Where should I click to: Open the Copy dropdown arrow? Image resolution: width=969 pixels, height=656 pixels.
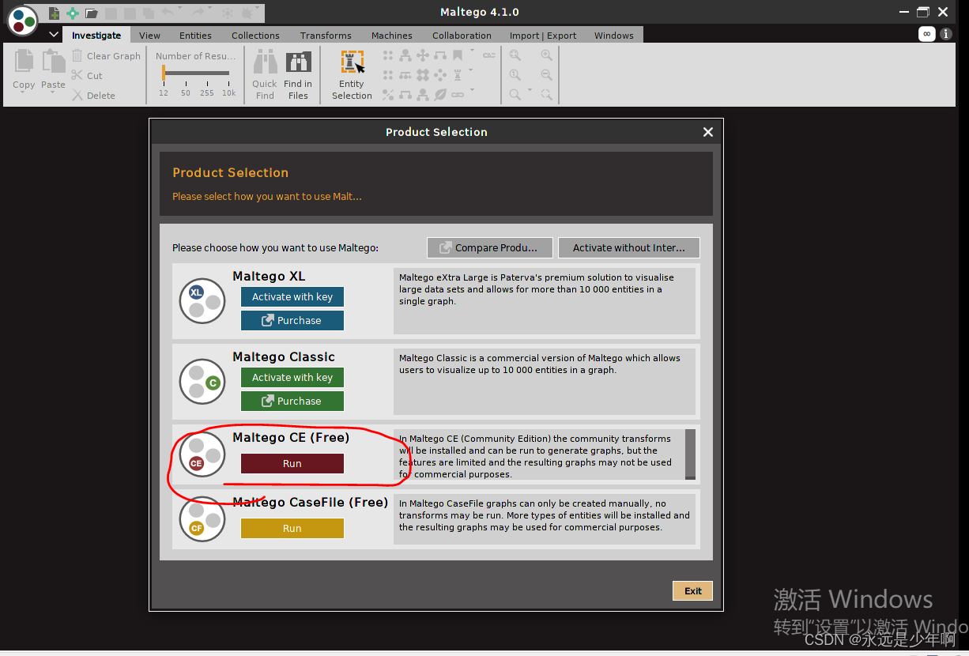(x=24, y=93)
